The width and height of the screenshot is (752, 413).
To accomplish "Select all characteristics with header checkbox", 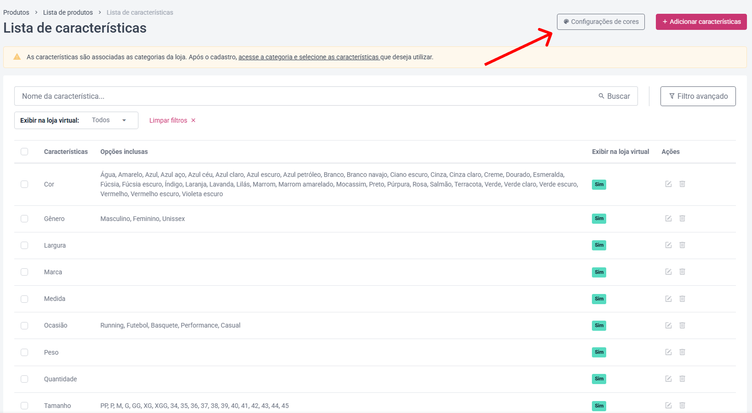I will tap(24, 152).
